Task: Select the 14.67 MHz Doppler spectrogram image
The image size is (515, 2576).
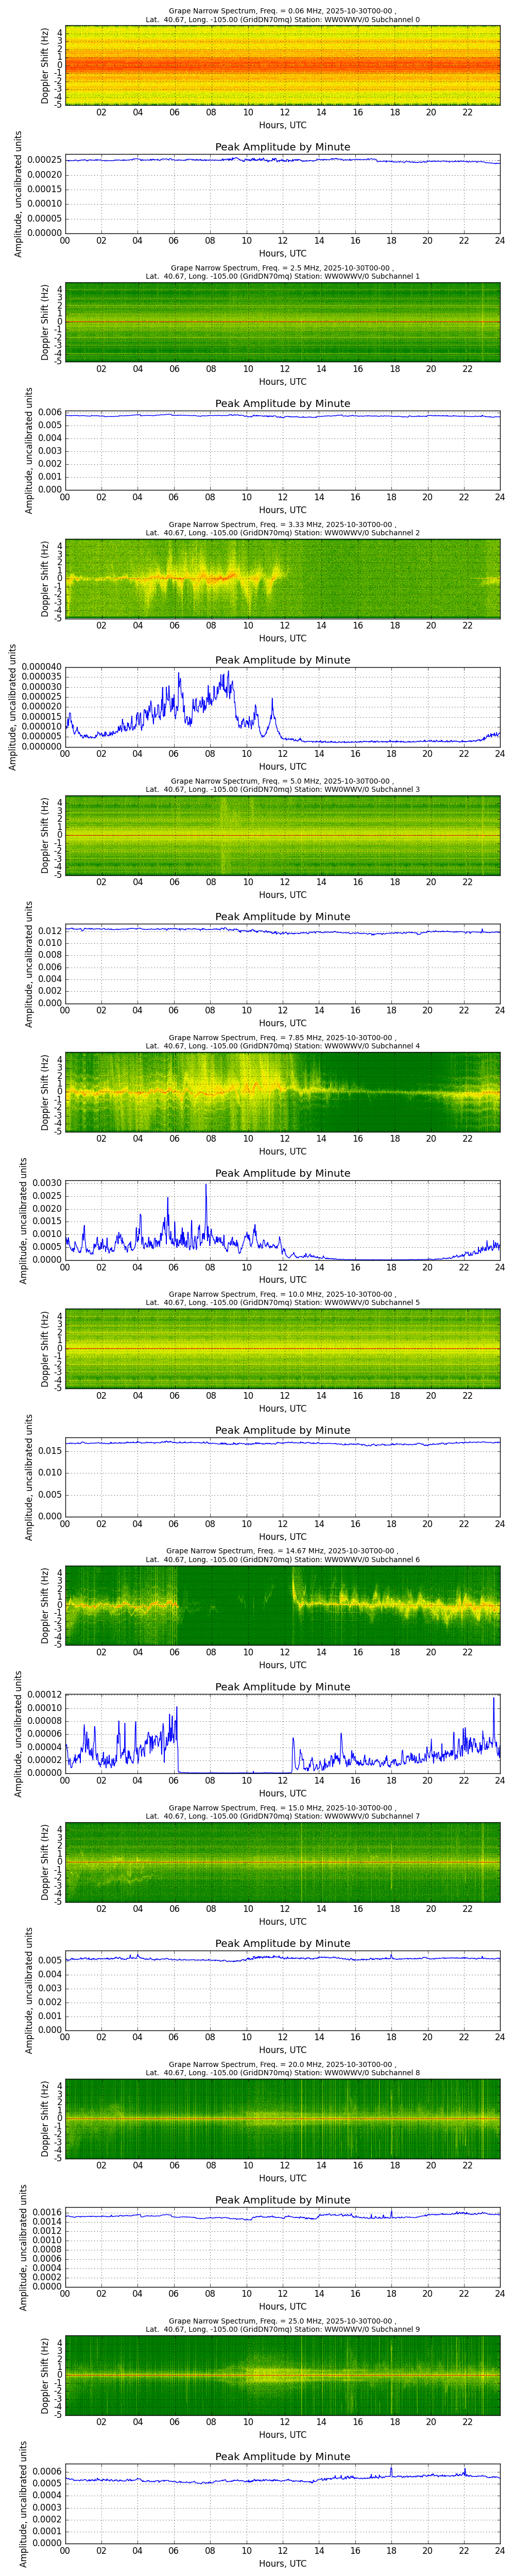Action: (283, 1605)
